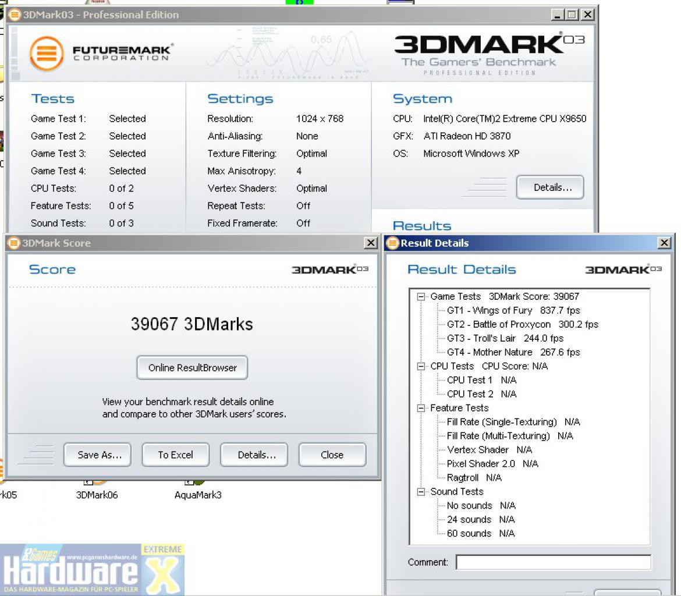681x596 pixels.
Task: Select Fill Rate (Single-Texturing) row
Action: 513,422
